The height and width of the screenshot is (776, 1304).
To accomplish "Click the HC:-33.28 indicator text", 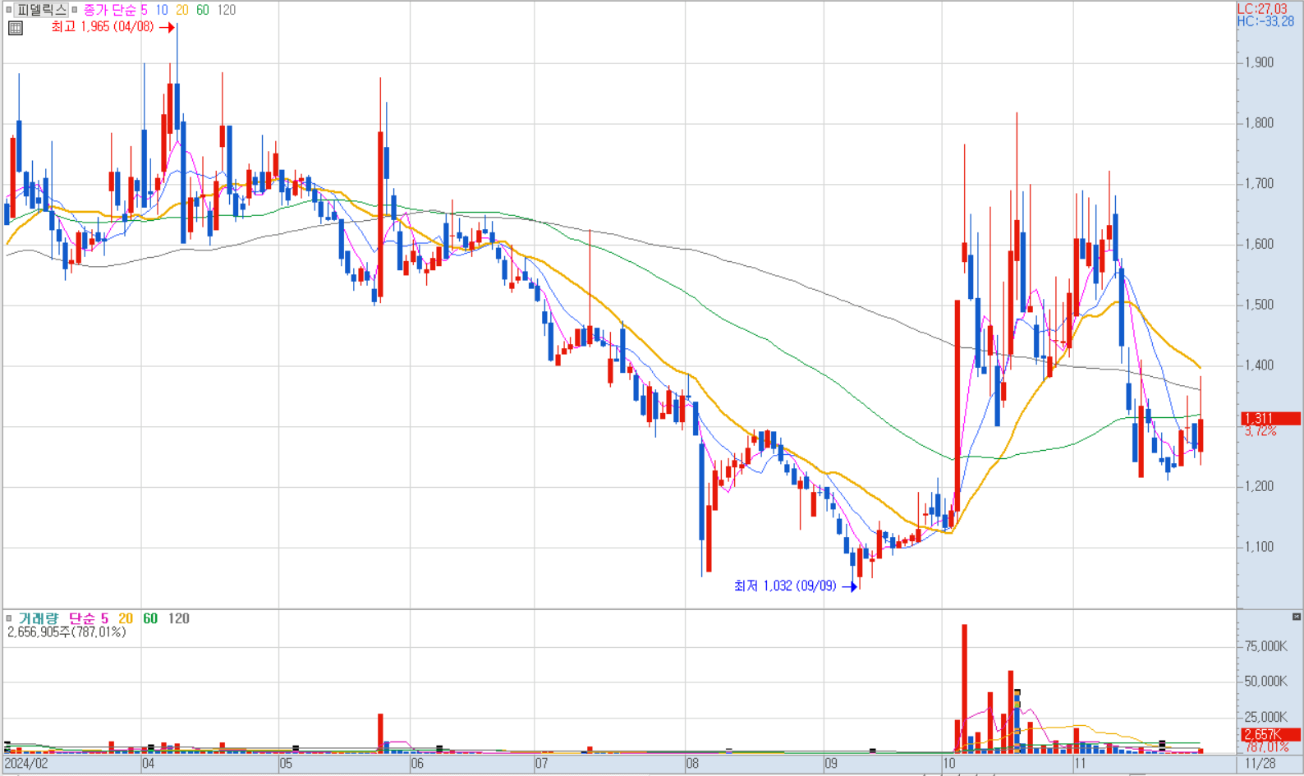I will coord(1265,21).
